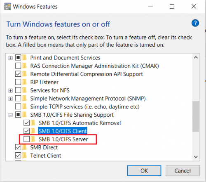This screenshot has width=206, height=182.
Task: Toggle Print and Document Services checkbox
Action: (x=18, y=57)
